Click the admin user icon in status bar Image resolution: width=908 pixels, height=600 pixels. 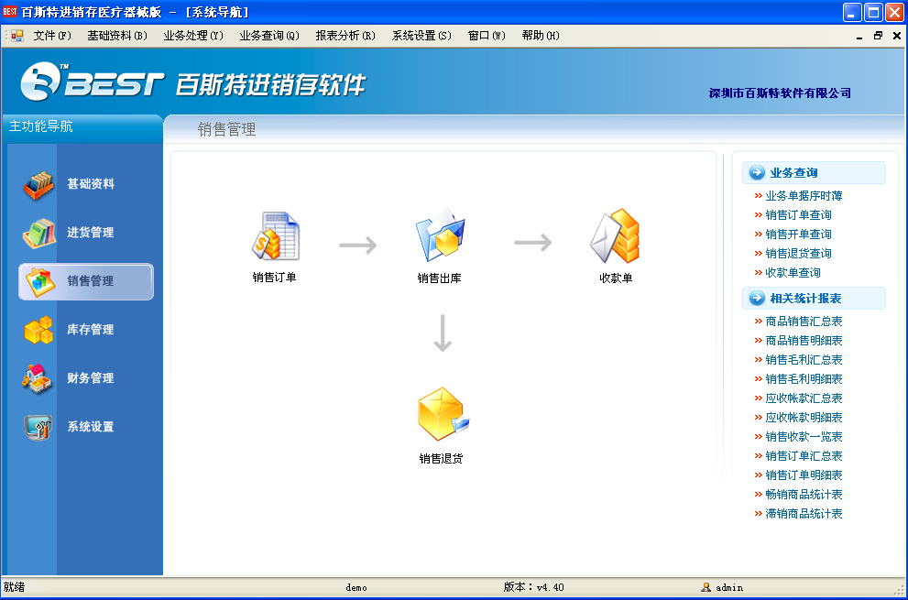(x=706, y=587)
